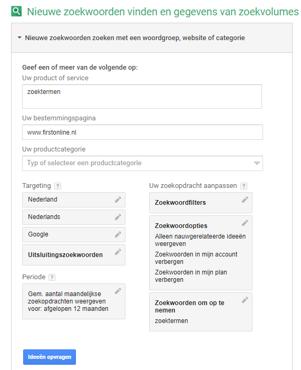Viewport: 301px width, 370px height.
Task: Edit Zoekwoordopties using pencil icon
Action: click(245, 223)
